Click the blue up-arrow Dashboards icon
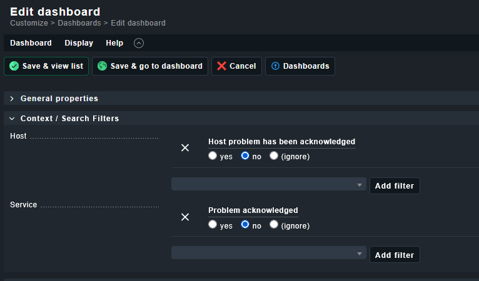This screenshot has height=281, width=479. [x=275, y=66]
